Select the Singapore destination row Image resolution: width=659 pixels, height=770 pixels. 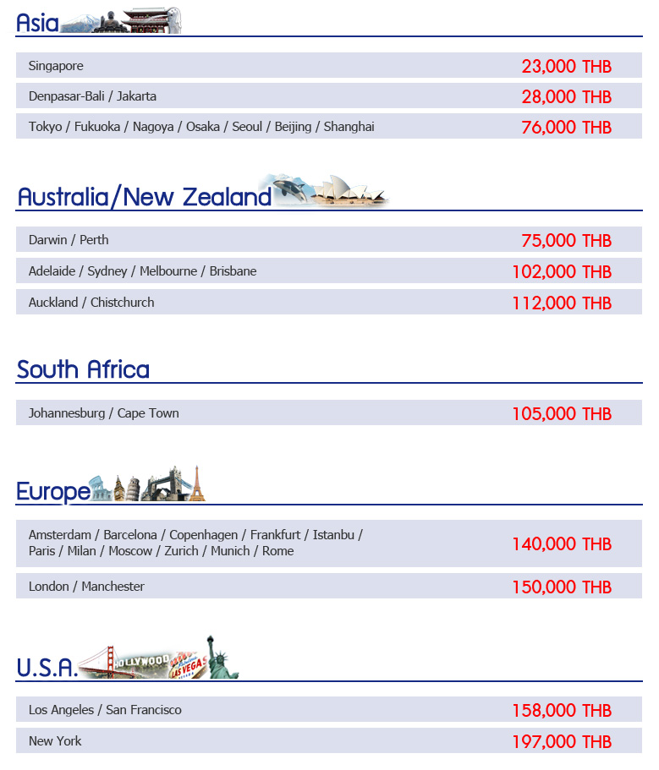(x=328, y=66)
